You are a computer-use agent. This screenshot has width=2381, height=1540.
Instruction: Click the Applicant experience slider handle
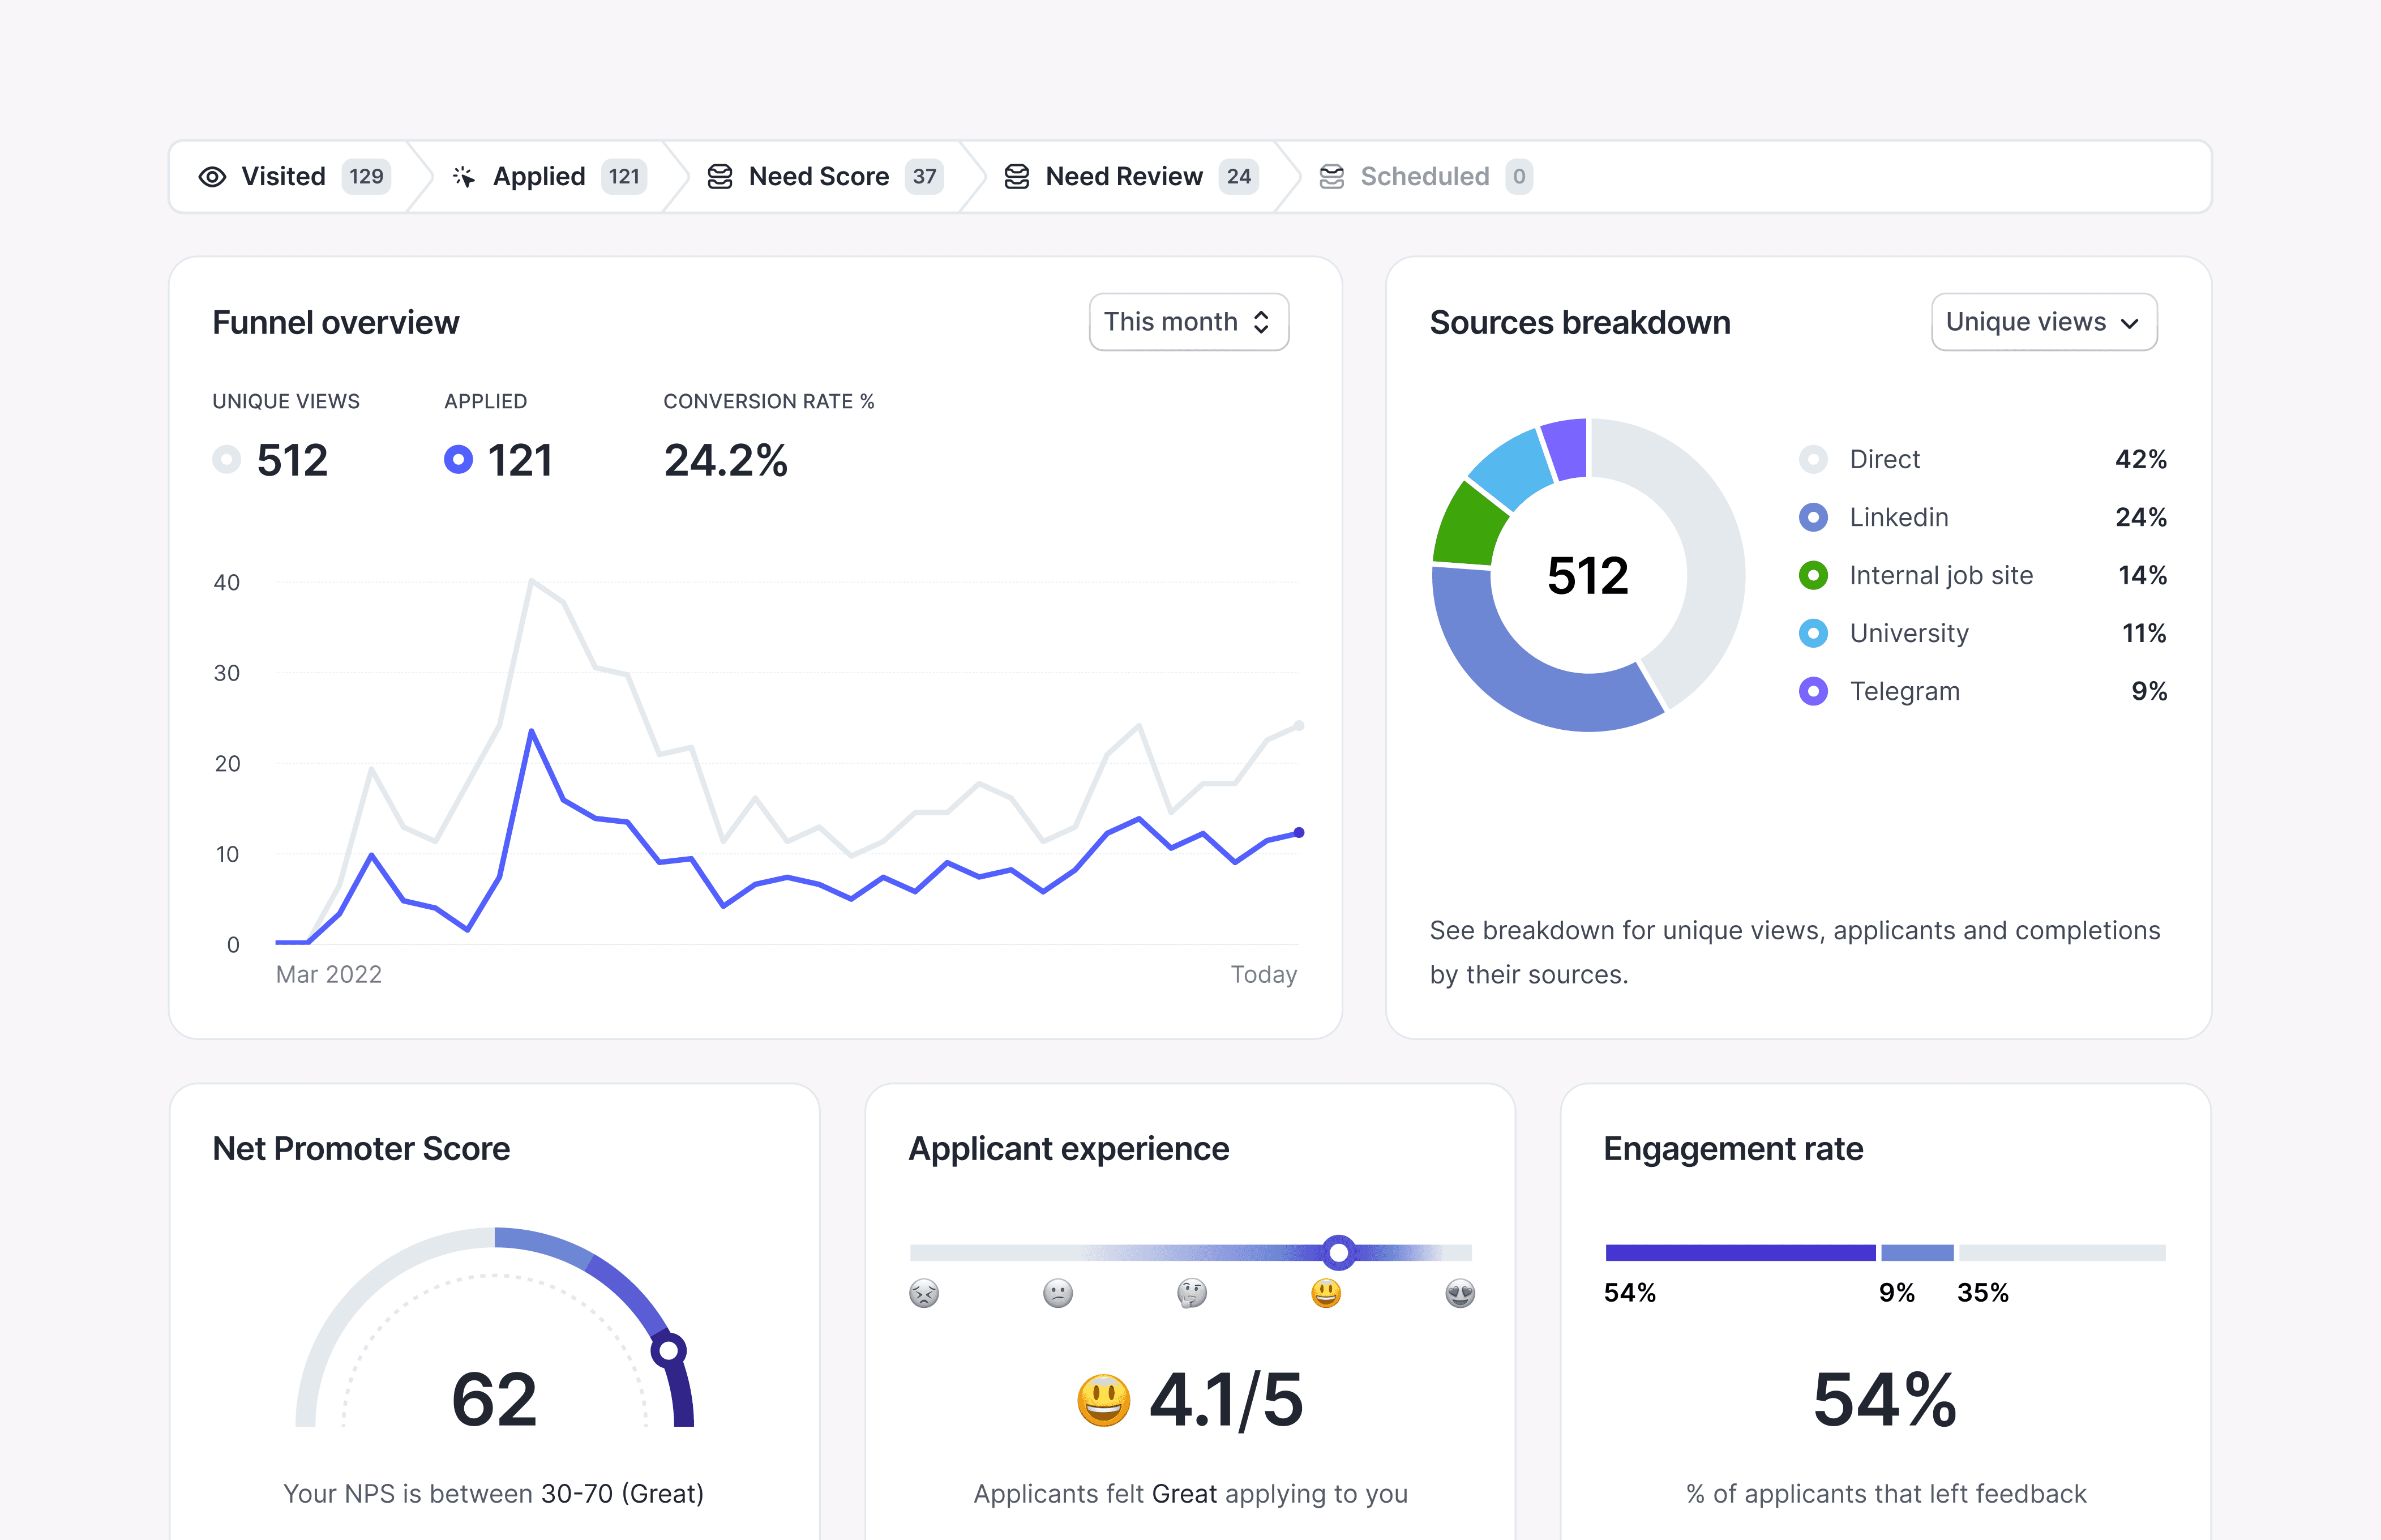1338,1252
